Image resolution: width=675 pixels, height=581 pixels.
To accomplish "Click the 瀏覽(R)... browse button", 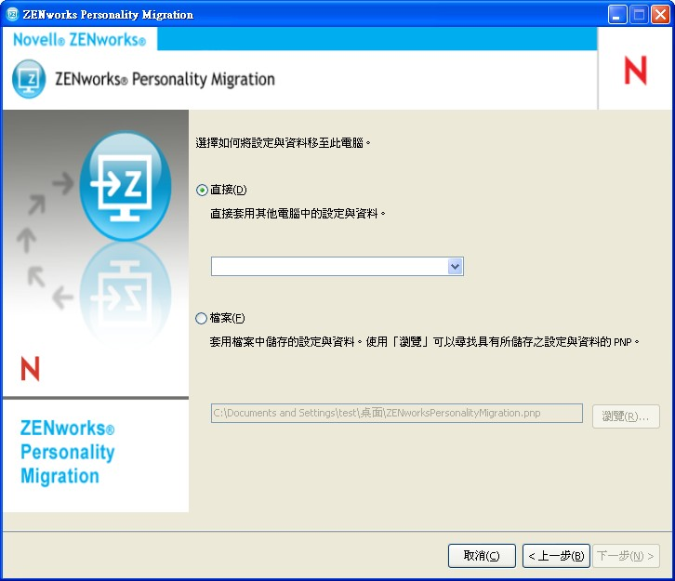I will click(x=626, y=416).
